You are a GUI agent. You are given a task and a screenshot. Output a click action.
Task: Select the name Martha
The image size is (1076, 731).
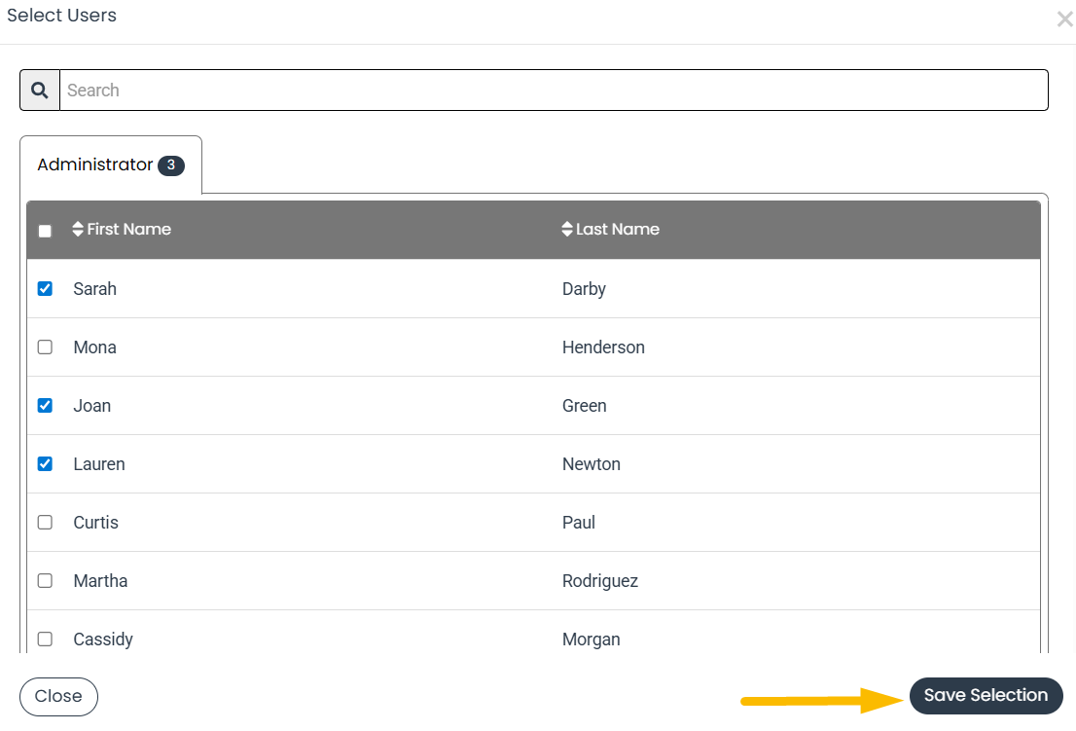[100, 581]
